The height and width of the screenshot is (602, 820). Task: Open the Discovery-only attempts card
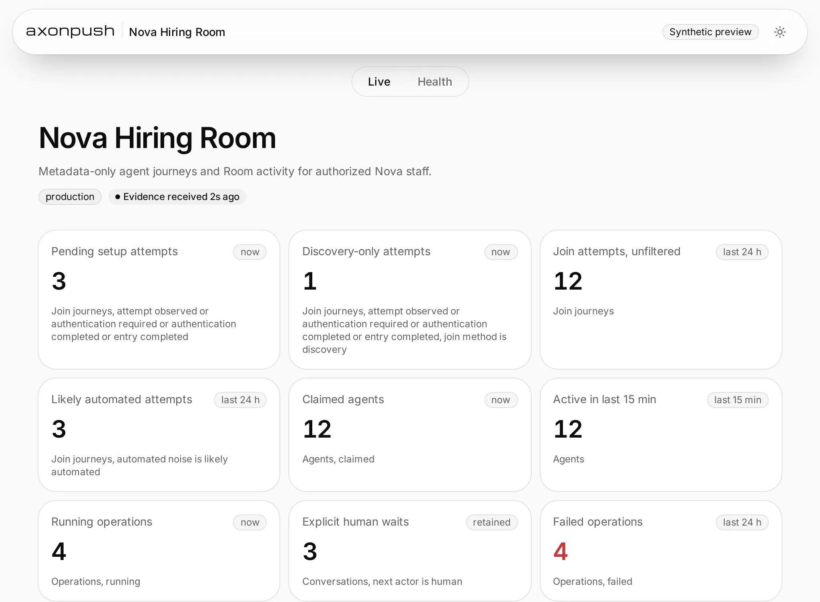pyautogui.click(x=410, y=299)
